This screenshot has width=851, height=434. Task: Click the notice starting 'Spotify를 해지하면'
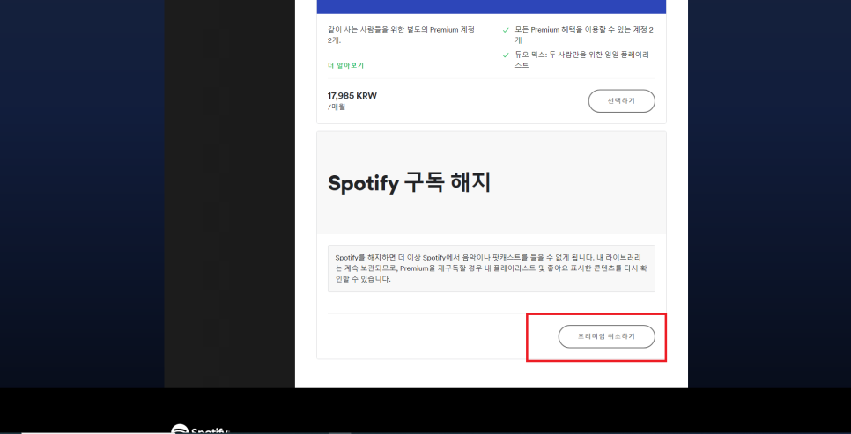[x=492, y=268]
